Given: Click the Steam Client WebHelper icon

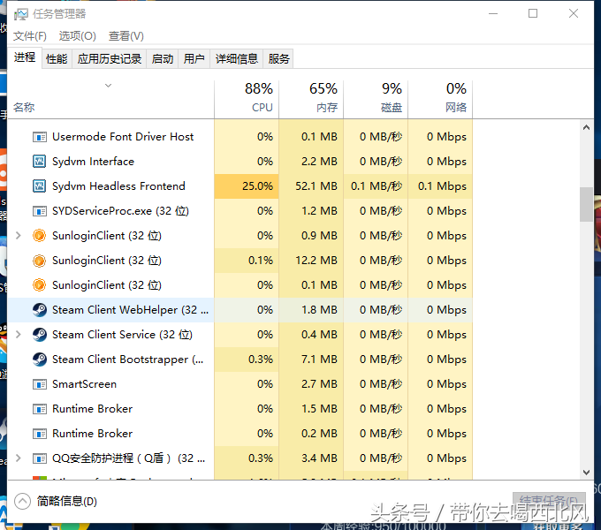Looking at the screenshot, I should [40, 310].
